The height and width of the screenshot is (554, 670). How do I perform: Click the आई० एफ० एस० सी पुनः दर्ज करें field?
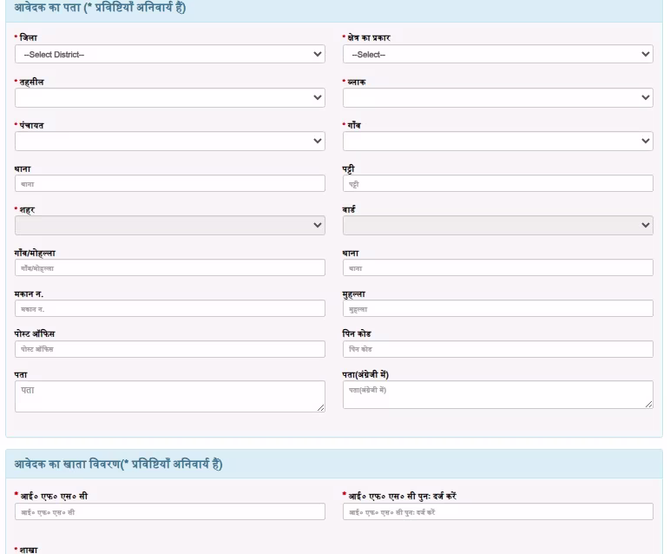click(x=497, y=512)
